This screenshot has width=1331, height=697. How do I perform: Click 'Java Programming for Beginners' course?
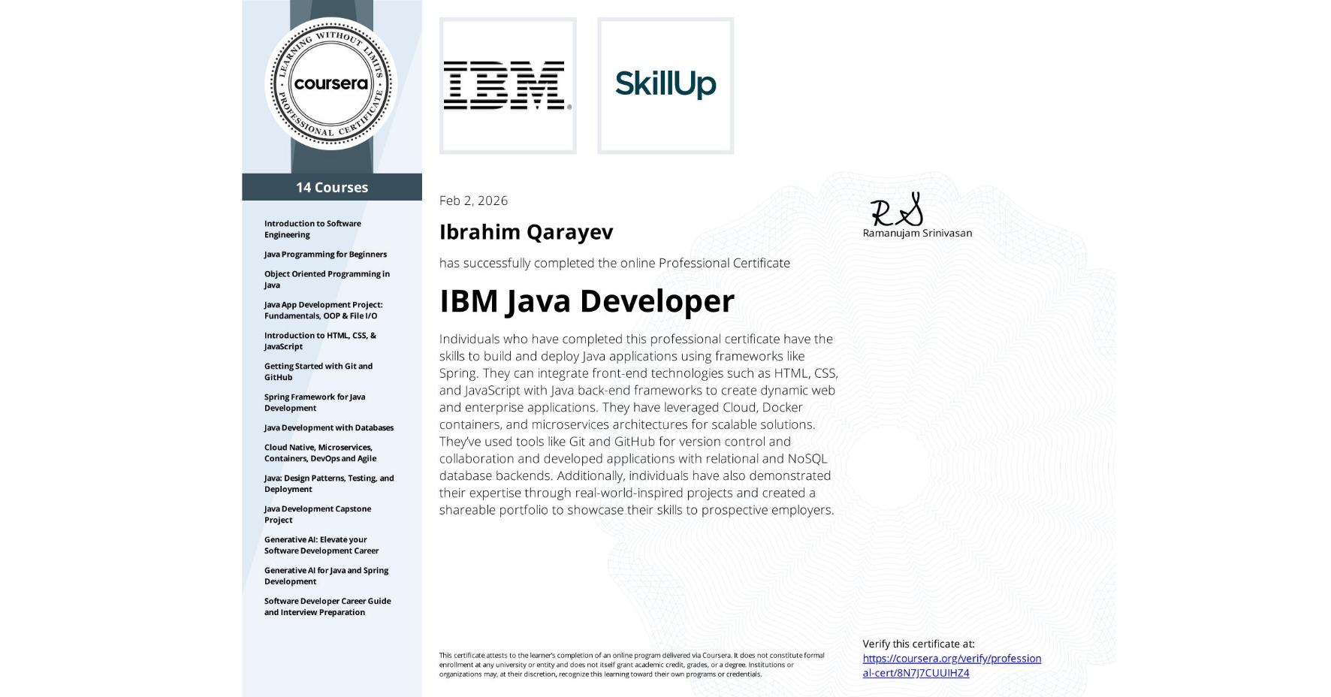coord(325,255)
